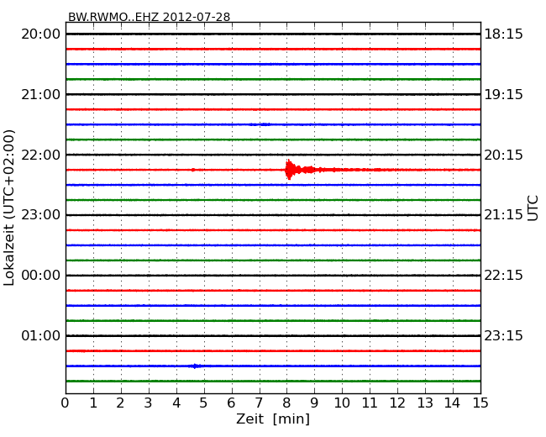Click the 21:15 UTC tick label
Image resolution: width=546 pixels, height=437 pixels.
(503, 215)
